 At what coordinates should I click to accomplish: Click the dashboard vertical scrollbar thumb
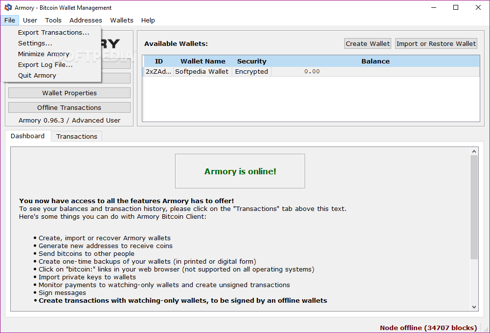(x=474, y=207)
